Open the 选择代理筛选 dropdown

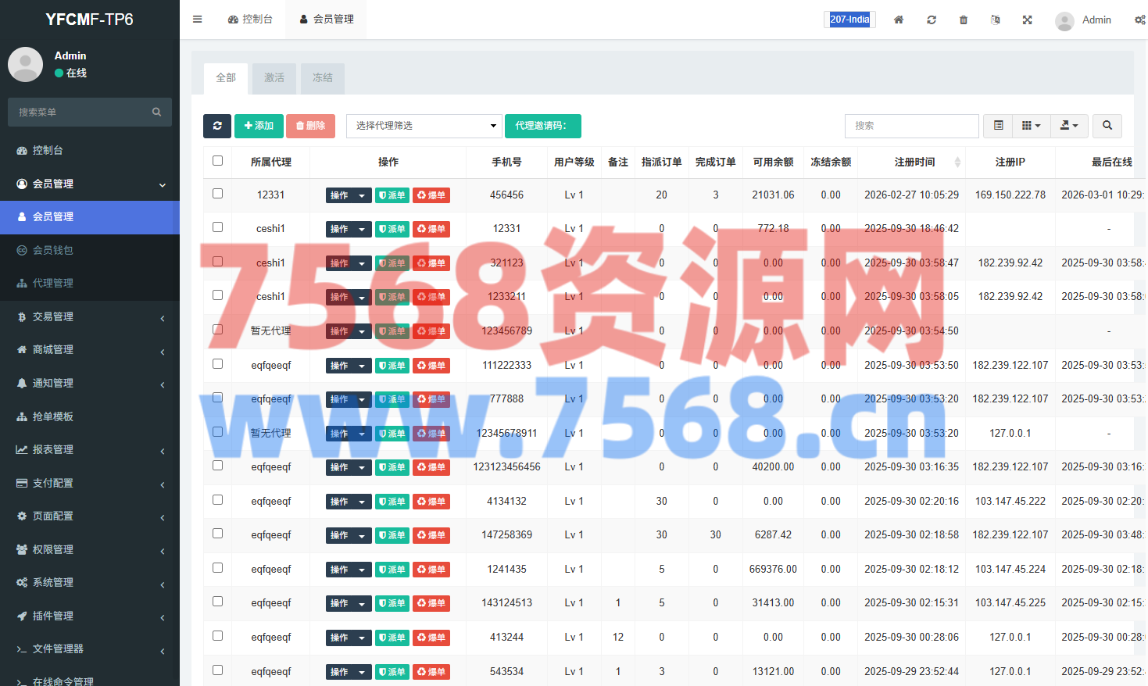click(424, 126)
